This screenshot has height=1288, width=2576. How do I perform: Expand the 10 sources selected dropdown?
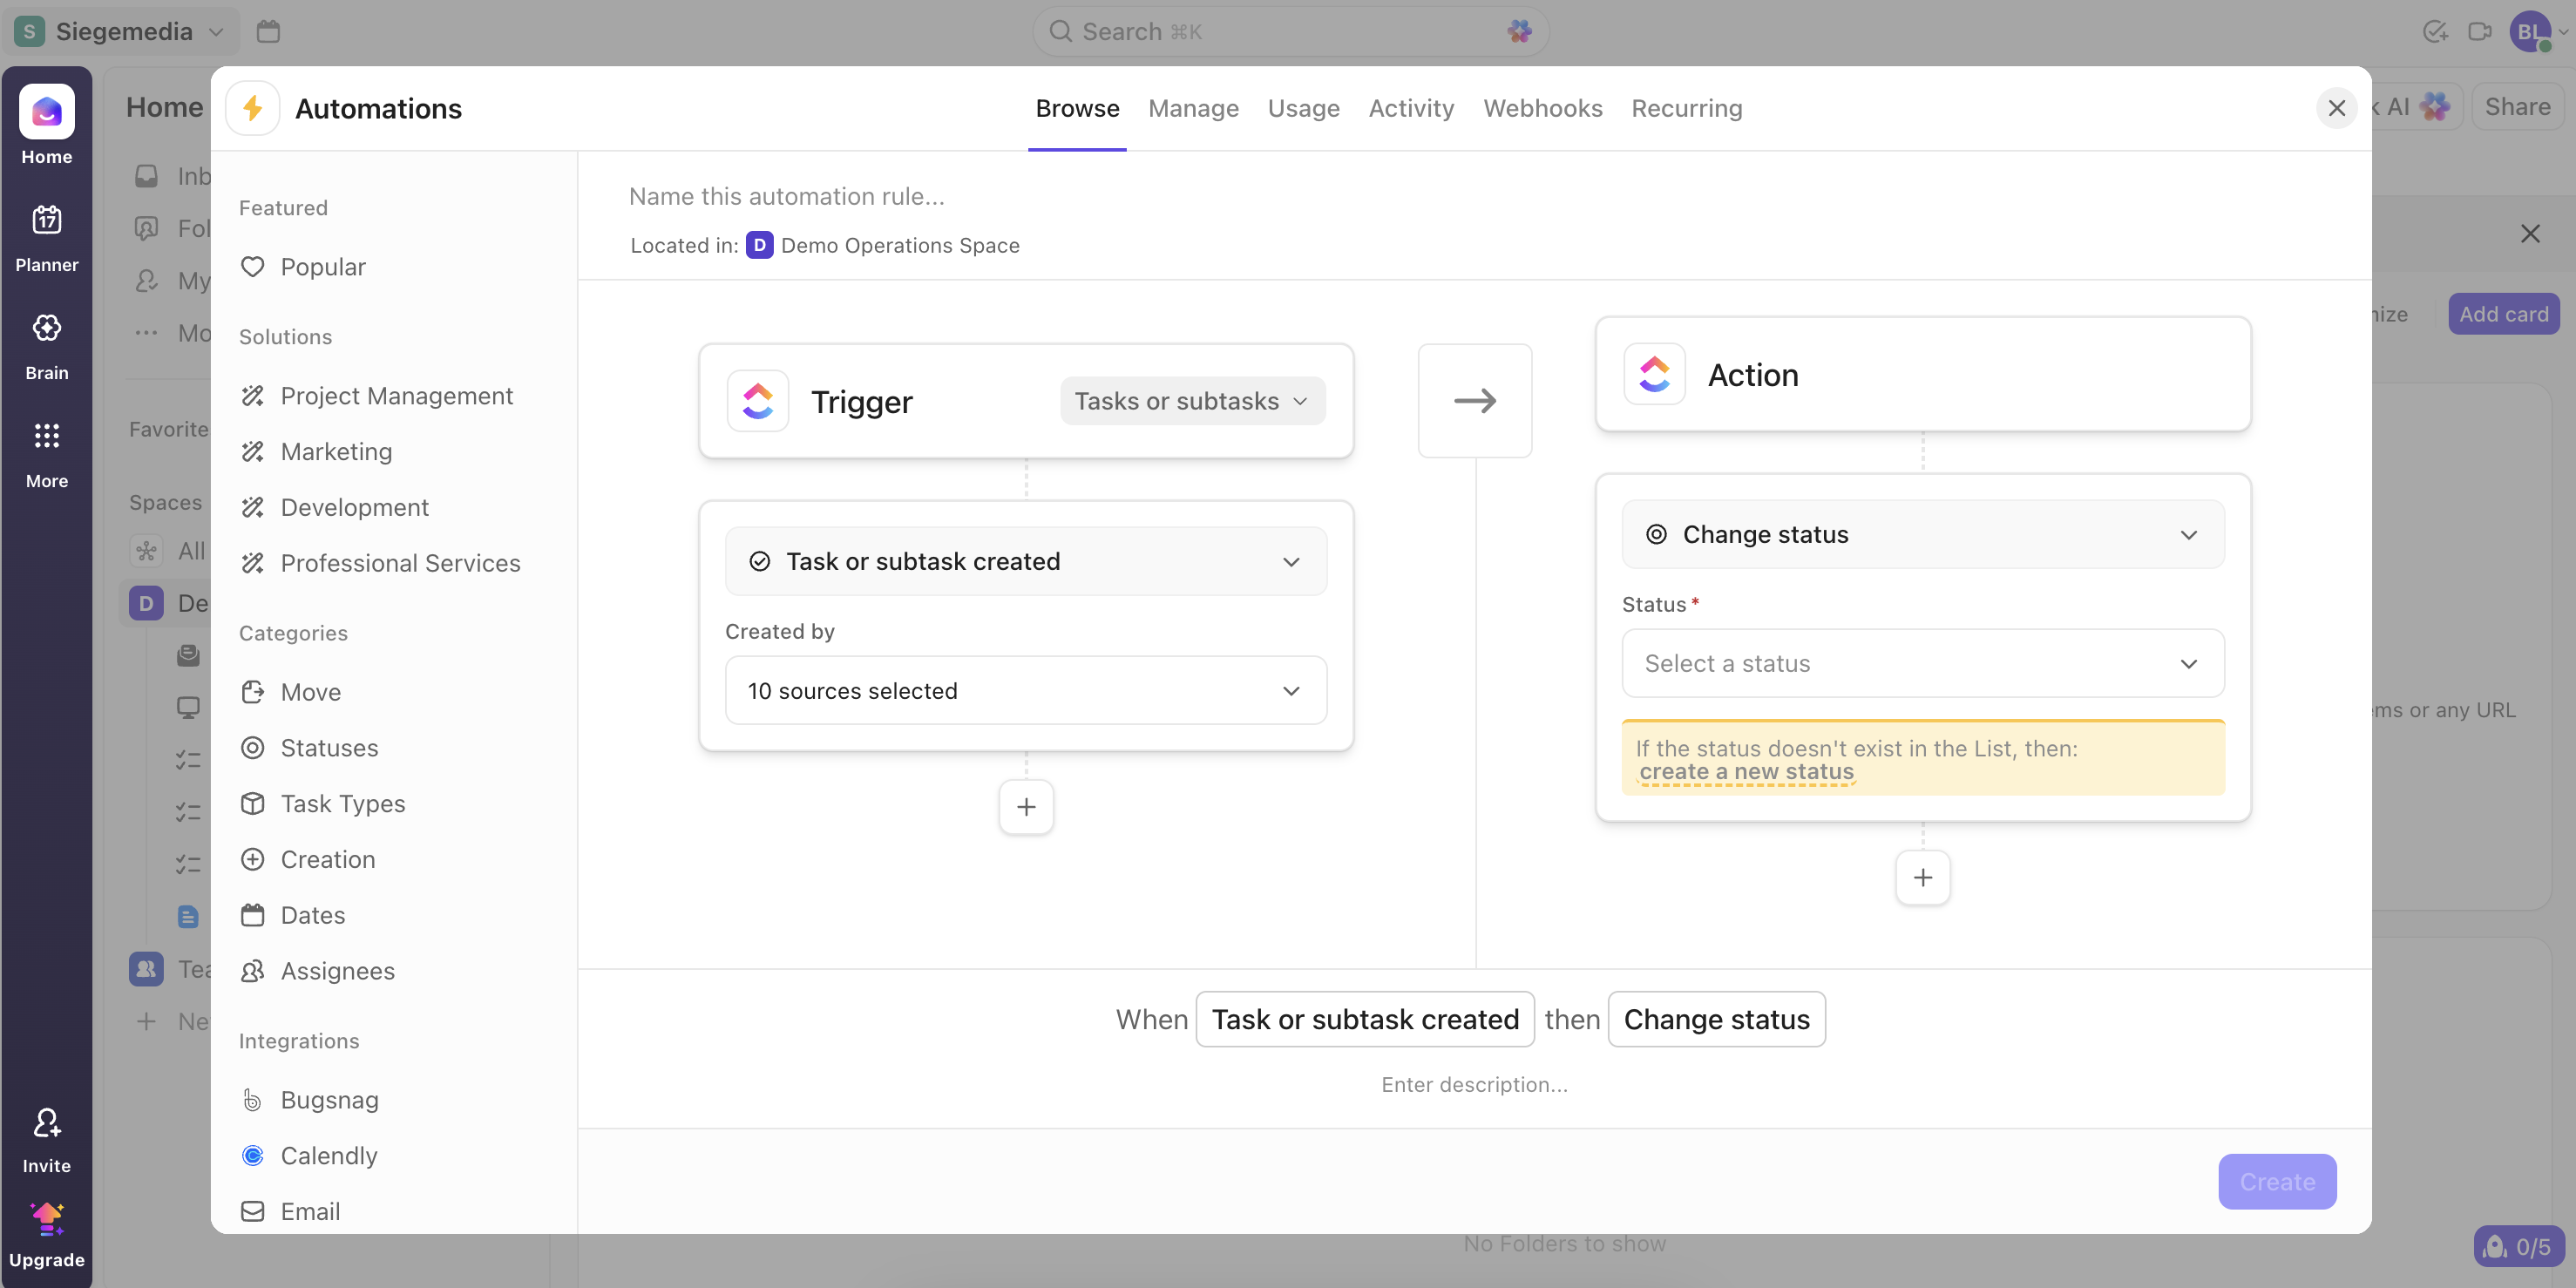point(1025,690)
